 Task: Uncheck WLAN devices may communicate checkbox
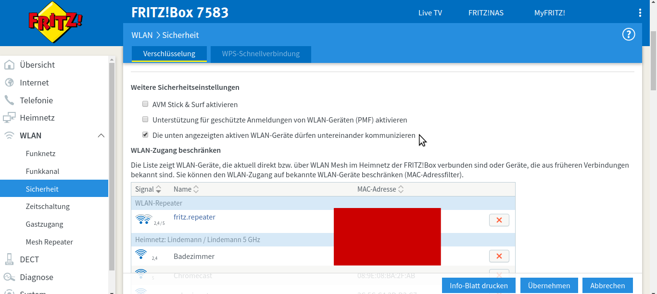click(145, 135)
